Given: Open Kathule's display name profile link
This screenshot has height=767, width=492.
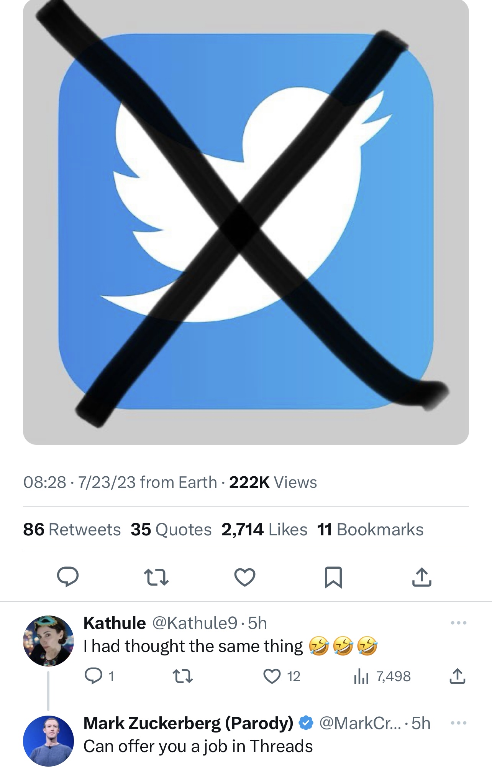Looking at the screenshot, I should click(x=115, y=623).
